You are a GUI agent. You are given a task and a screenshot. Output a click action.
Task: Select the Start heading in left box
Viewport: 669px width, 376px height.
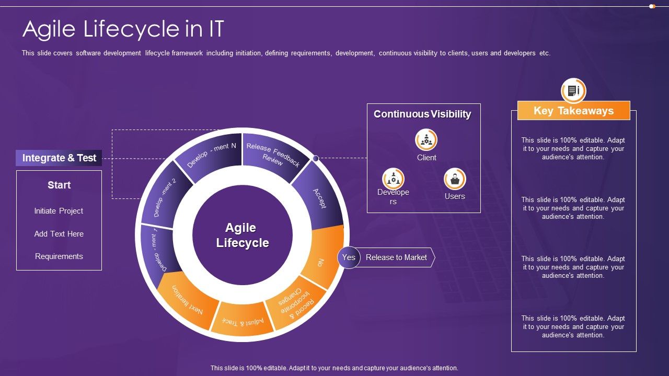pyautogui.click(x=59, y=185)
